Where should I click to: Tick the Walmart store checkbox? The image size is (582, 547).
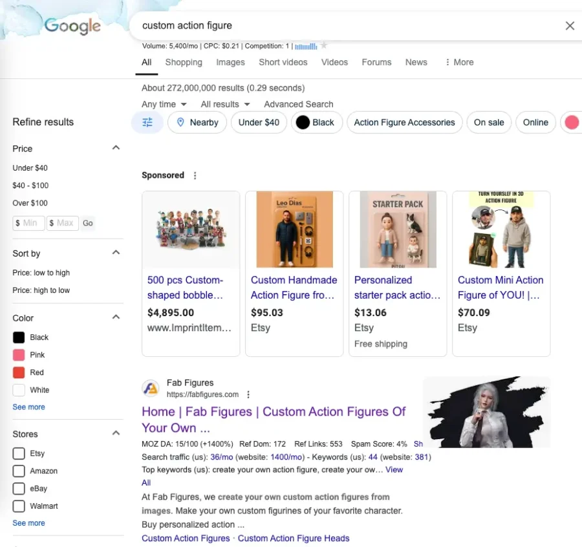pyautogui.click(x=19, y=506)
